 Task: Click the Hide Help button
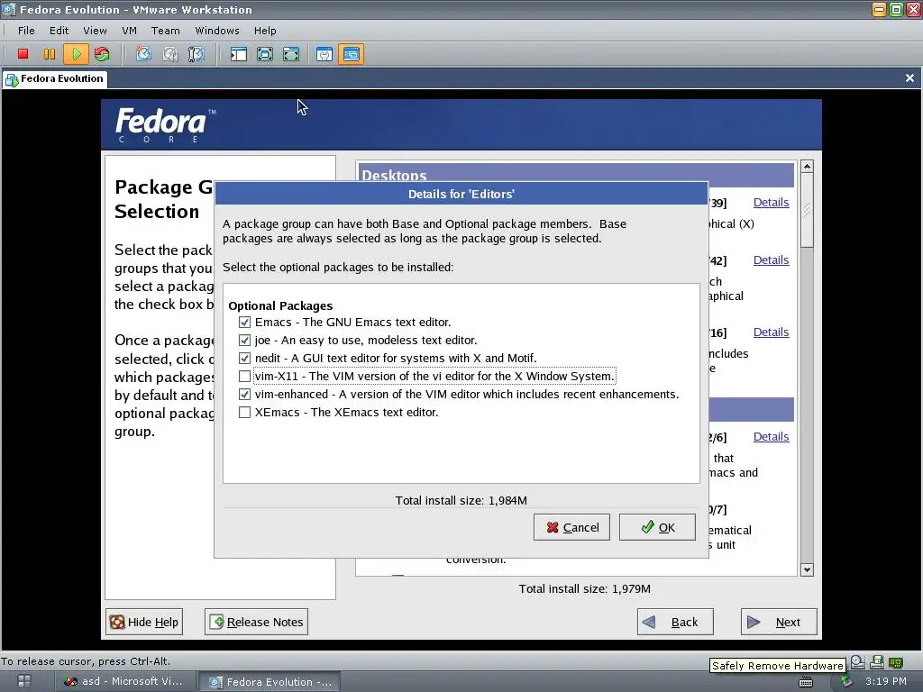144,622
